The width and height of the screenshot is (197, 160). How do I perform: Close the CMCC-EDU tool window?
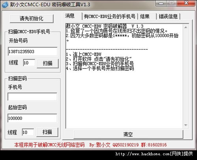point(186,3)
